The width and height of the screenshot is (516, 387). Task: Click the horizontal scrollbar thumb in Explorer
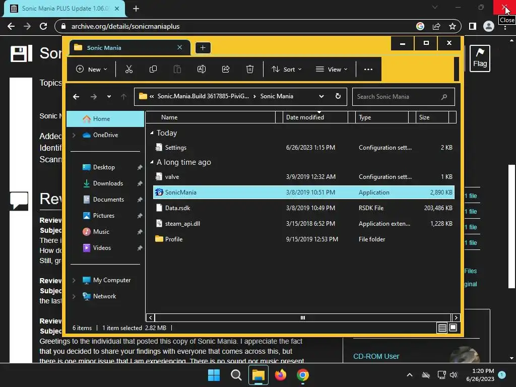coord(303,317)
